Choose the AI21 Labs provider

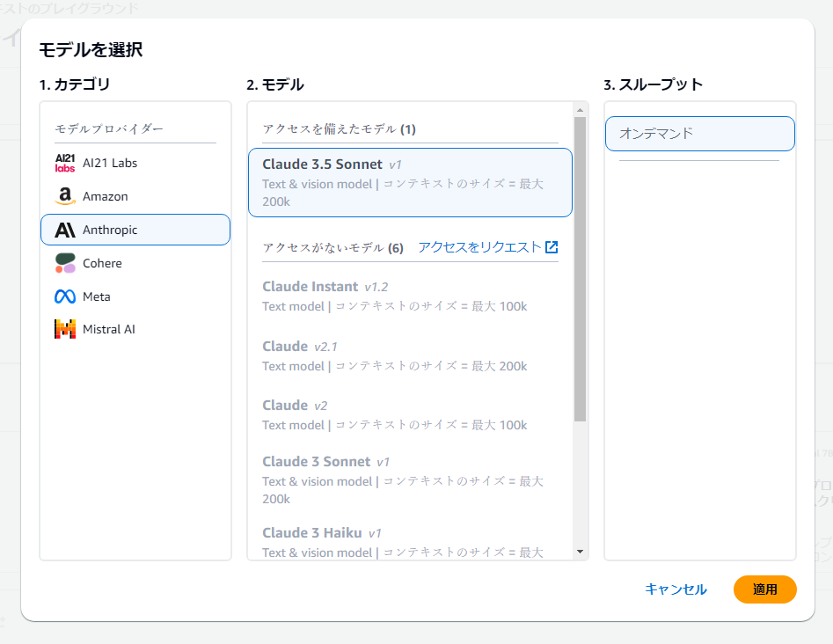[x=135, y=163]
